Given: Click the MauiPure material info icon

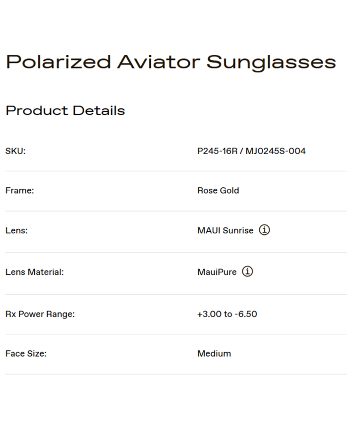Looking at the screenshot, I should tap(247, 271).
